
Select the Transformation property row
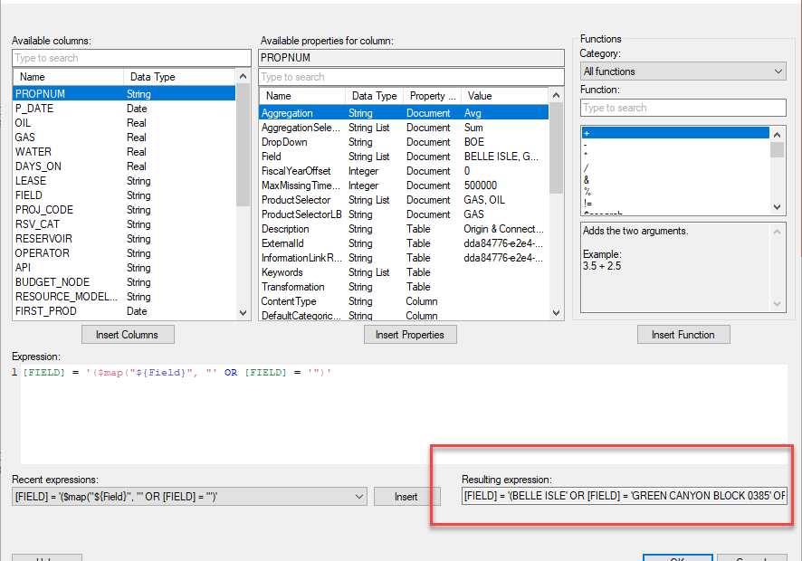tap(404, 287)
